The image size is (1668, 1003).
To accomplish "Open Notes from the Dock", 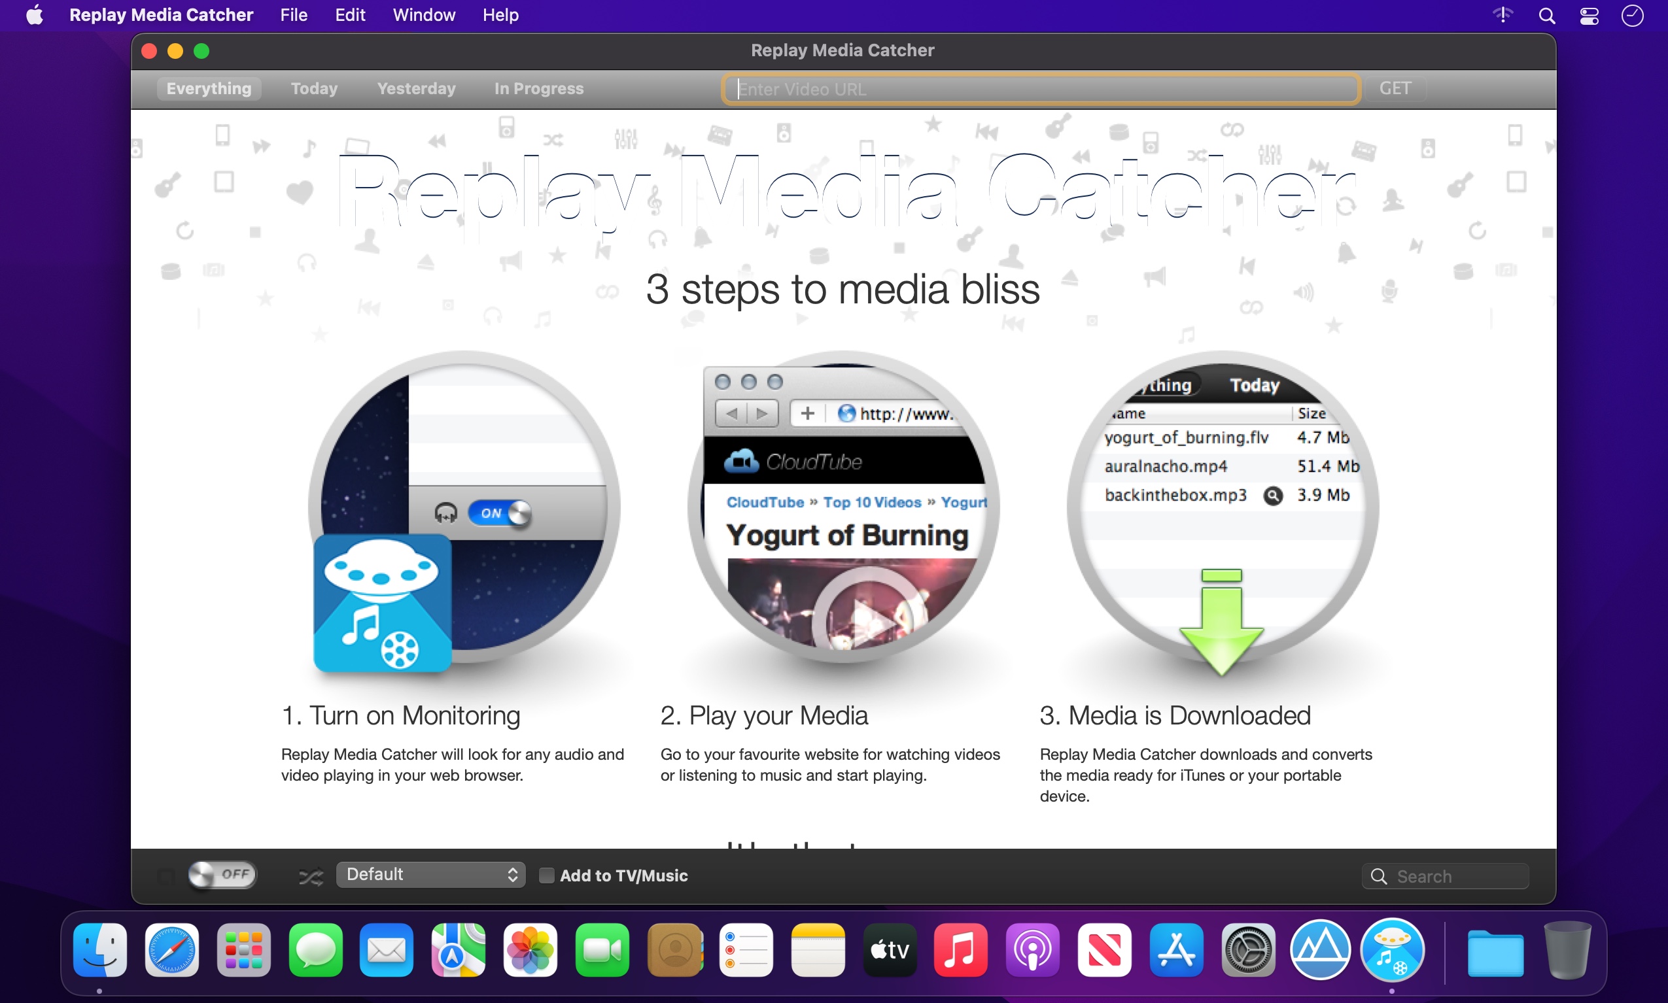I will [818, 950].
